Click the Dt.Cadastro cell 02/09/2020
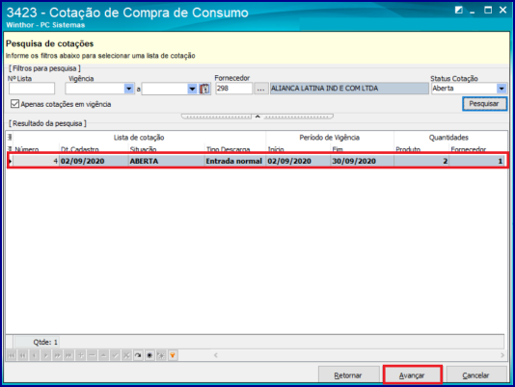The image size is (515, 387). click(x=94, y=161)
